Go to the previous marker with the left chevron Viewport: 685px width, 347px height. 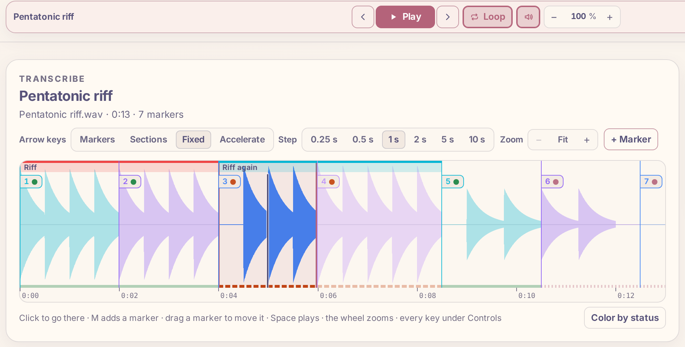pyautogui.click(x=363, y=17)
